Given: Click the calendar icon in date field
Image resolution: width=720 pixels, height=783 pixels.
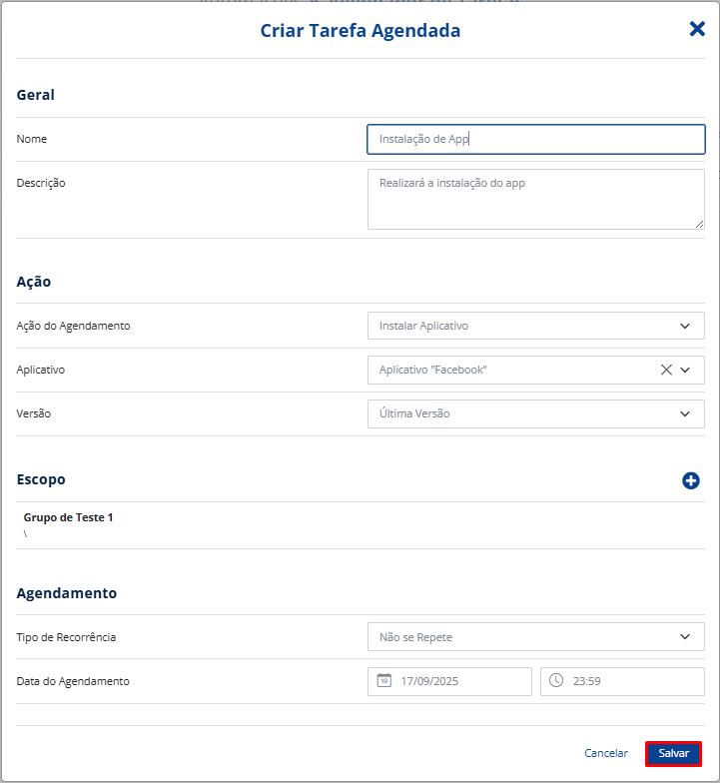Looking at the screenshot, I should pyautogui.click(x=384, y=681).
